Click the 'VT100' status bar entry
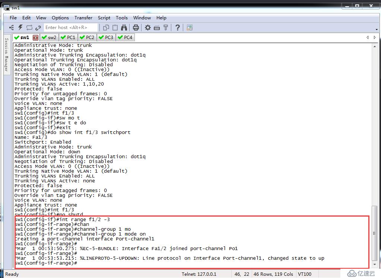Screen dimensions: 381x278 pos(304,274)
